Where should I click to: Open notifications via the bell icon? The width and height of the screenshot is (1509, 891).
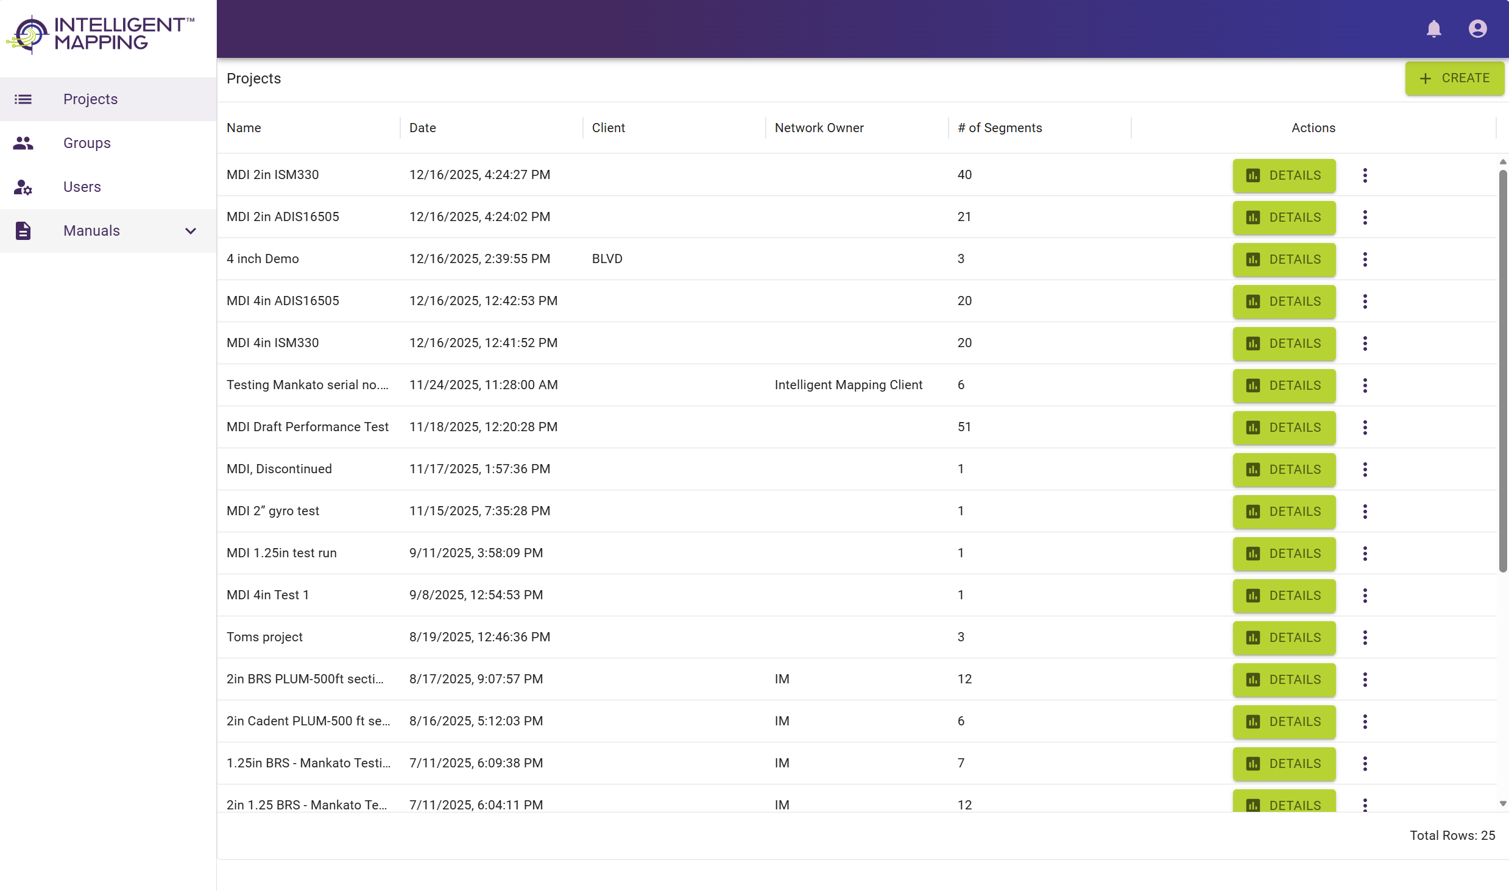(1435, 29)
